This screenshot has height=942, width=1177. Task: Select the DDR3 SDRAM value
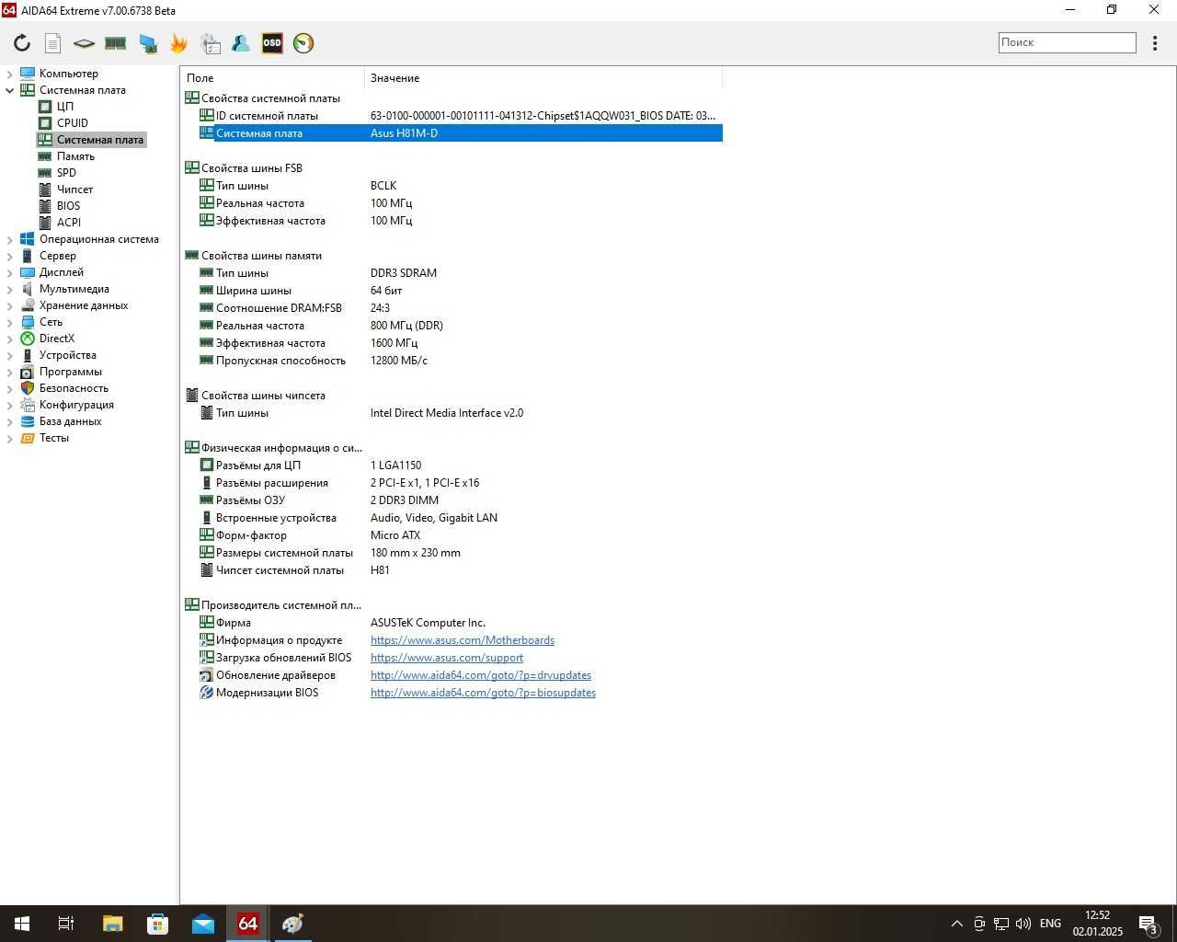[x=404, y=273]
